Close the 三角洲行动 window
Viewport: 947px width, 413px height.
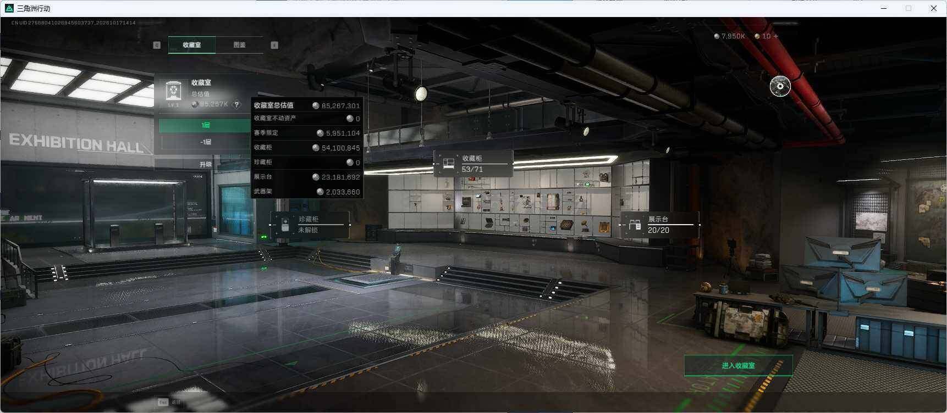click(x=933, y=8)
